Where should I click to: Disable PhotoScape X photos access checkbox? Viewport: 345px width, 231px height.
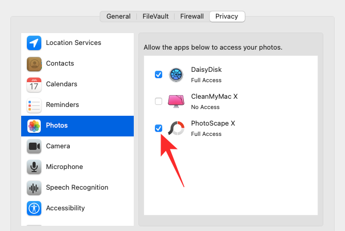[159, 128]
